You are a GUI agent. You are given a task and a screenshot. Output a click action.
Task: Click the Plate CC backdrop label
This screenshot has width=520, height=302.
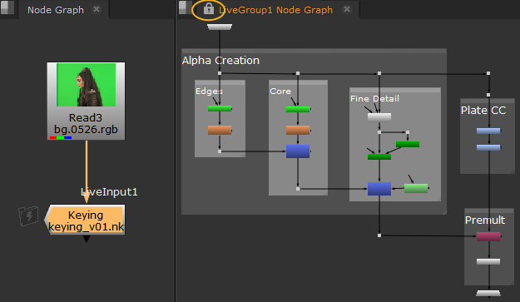point(483,111)
